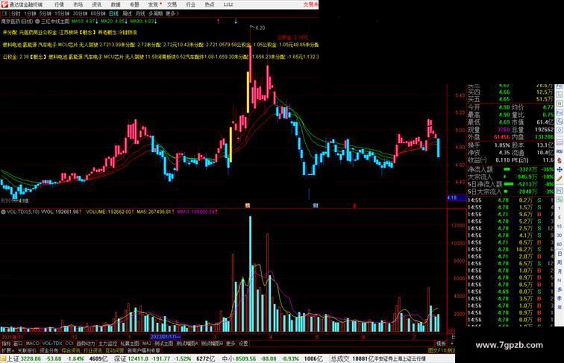Select MACD indicator tab
Viewport: 564px width, 363px height.
coord(32,344)
